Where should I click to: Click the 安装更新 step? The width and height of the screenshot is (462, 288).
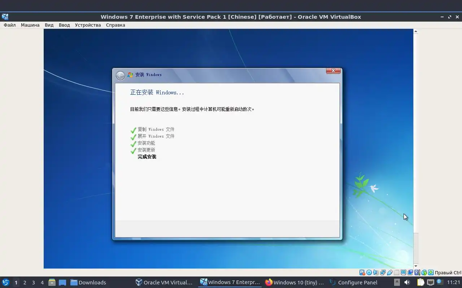coord(146,150)
